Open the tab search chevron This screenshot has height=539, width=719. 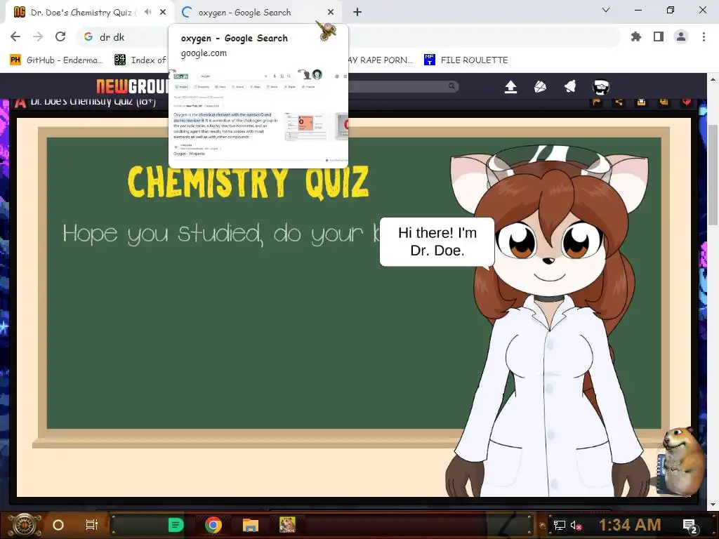click(606, 10)
